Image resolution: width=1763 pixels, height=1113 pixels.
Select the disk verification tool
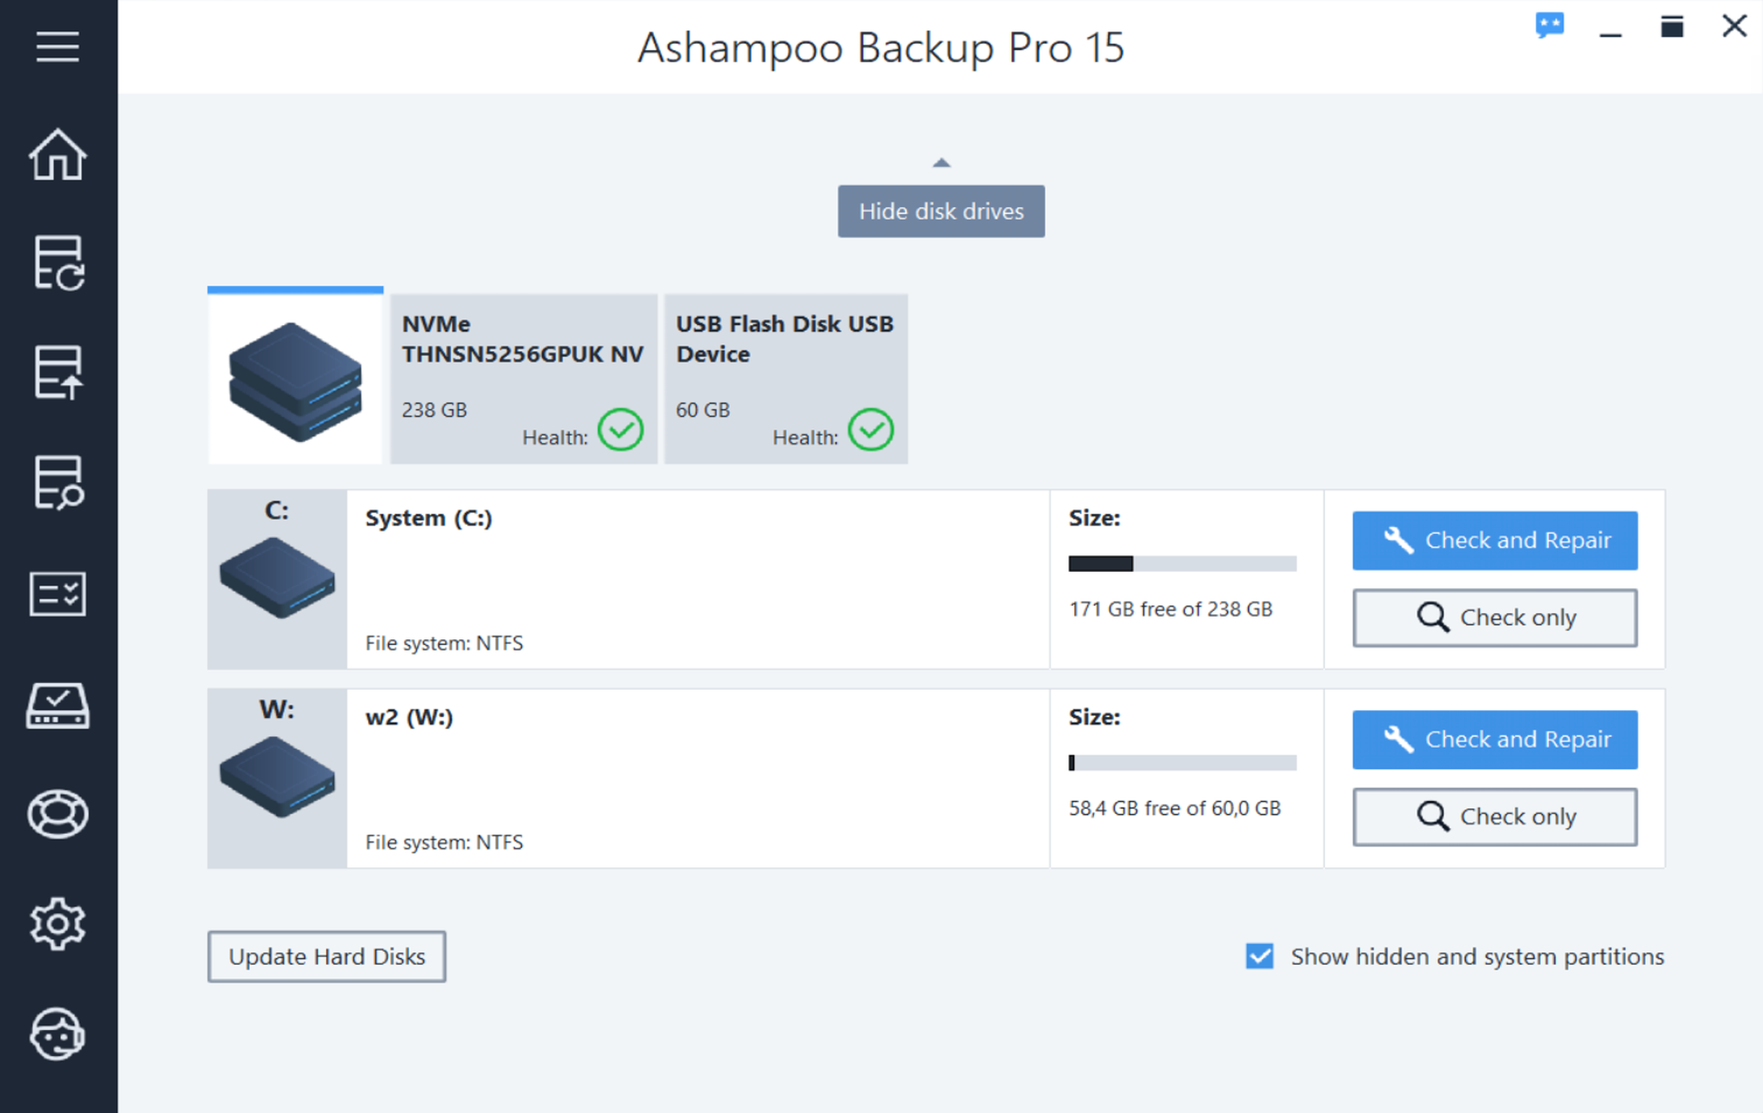click(56, 708)
